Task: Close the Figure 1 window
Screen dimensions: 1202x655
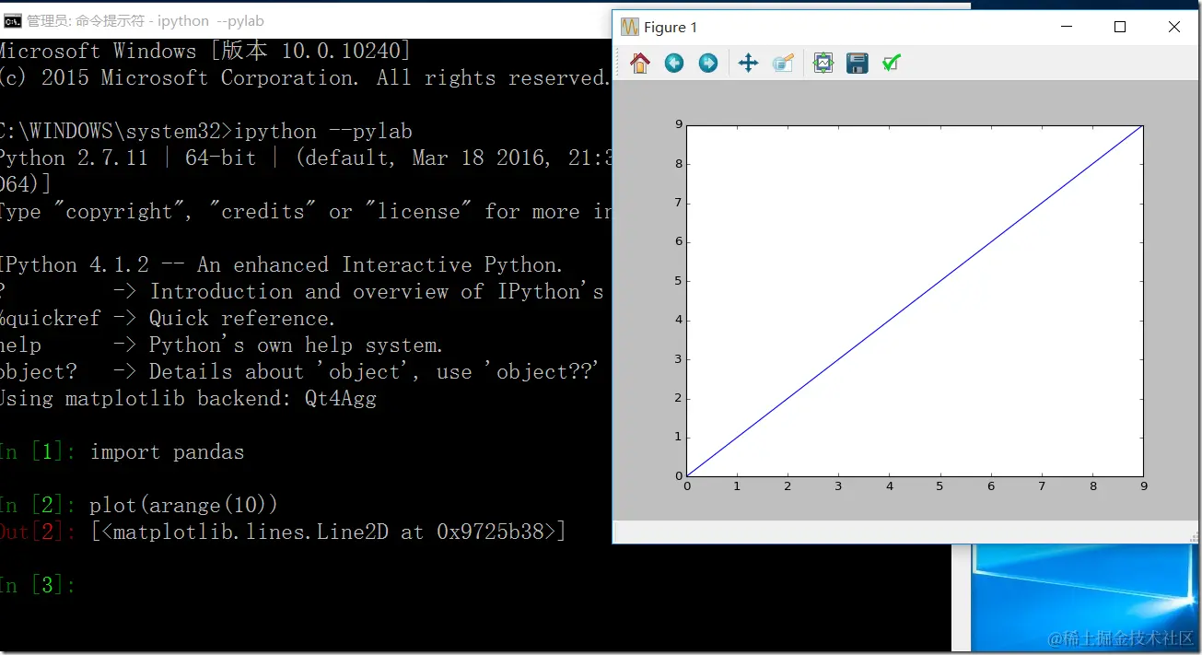Action: (1173, 27)
